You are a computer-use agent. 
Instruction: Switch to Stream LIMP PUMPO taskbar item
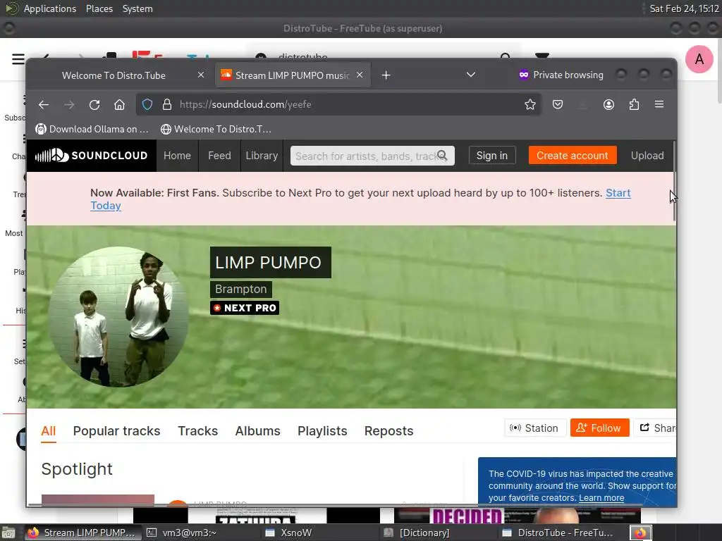(82, 533)
